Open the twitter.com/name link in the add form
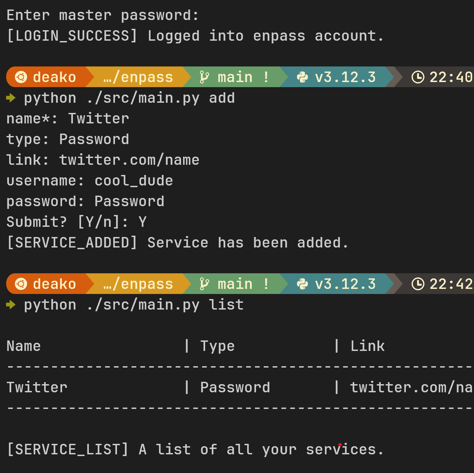Image resolution: width=474 pixels, height=473 pixels. click(x=129, y=160)
